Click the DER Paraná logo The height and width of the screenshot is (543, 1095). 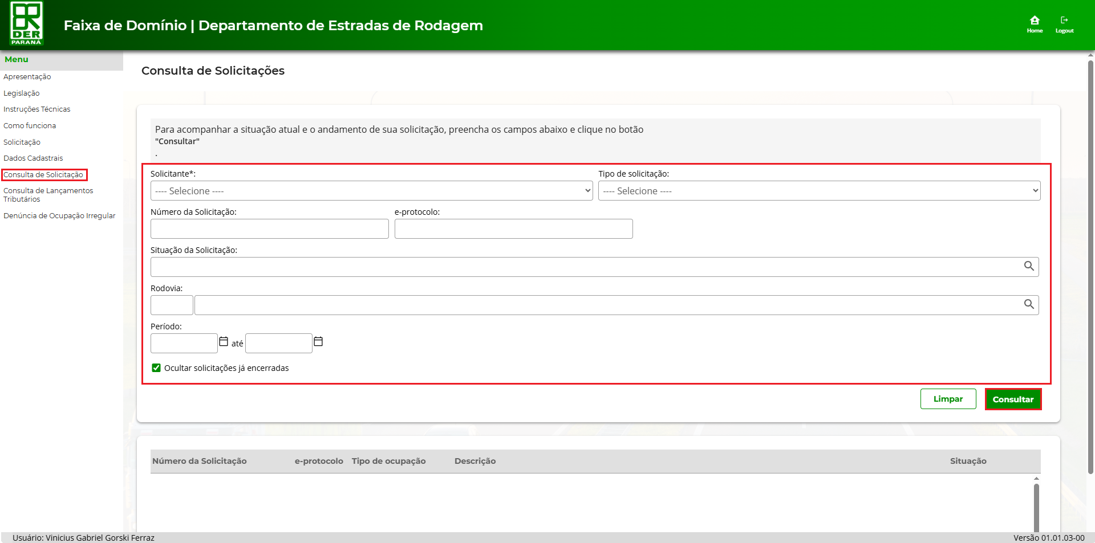click(x=27, y=24)
